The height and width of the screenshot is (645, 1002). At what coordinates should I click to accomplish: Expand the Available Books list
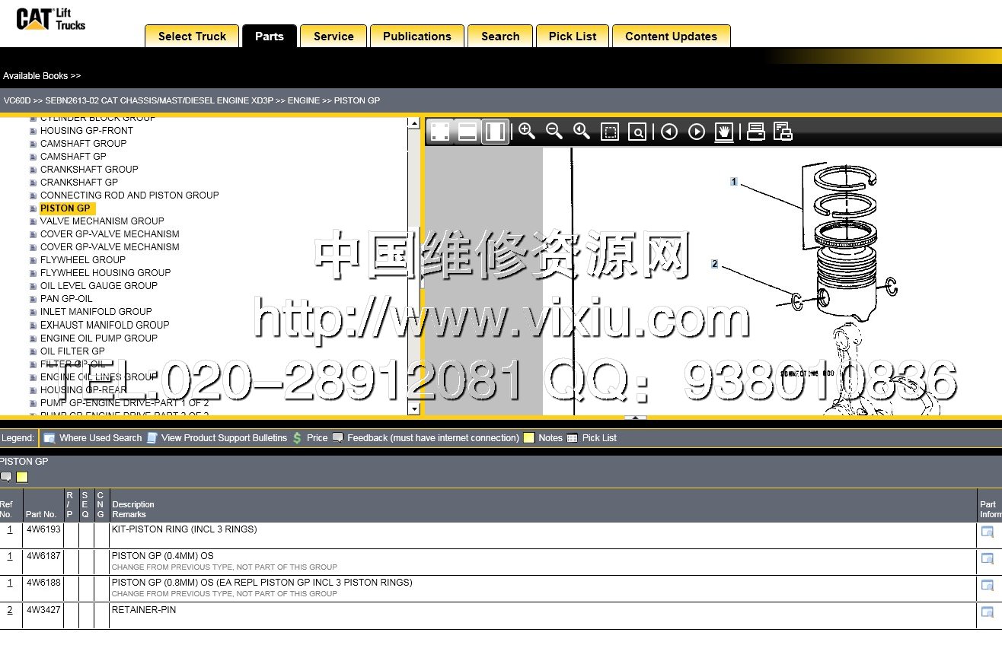(42, 76)
